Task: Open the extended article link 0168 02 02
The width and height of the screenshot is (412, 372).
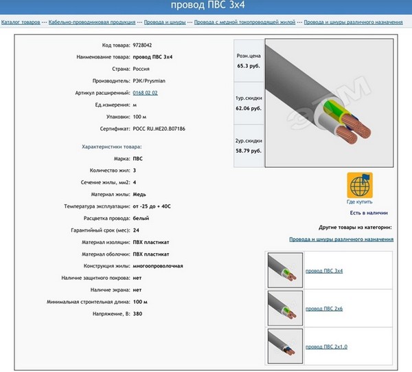Action: pos(145,93)
